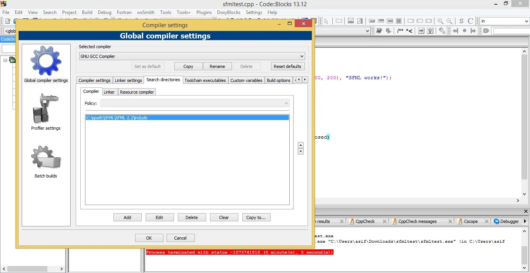Click the C comment toolbar icon
The height and width of the screenshot is (273, 530).
click(x=470, y=21)
